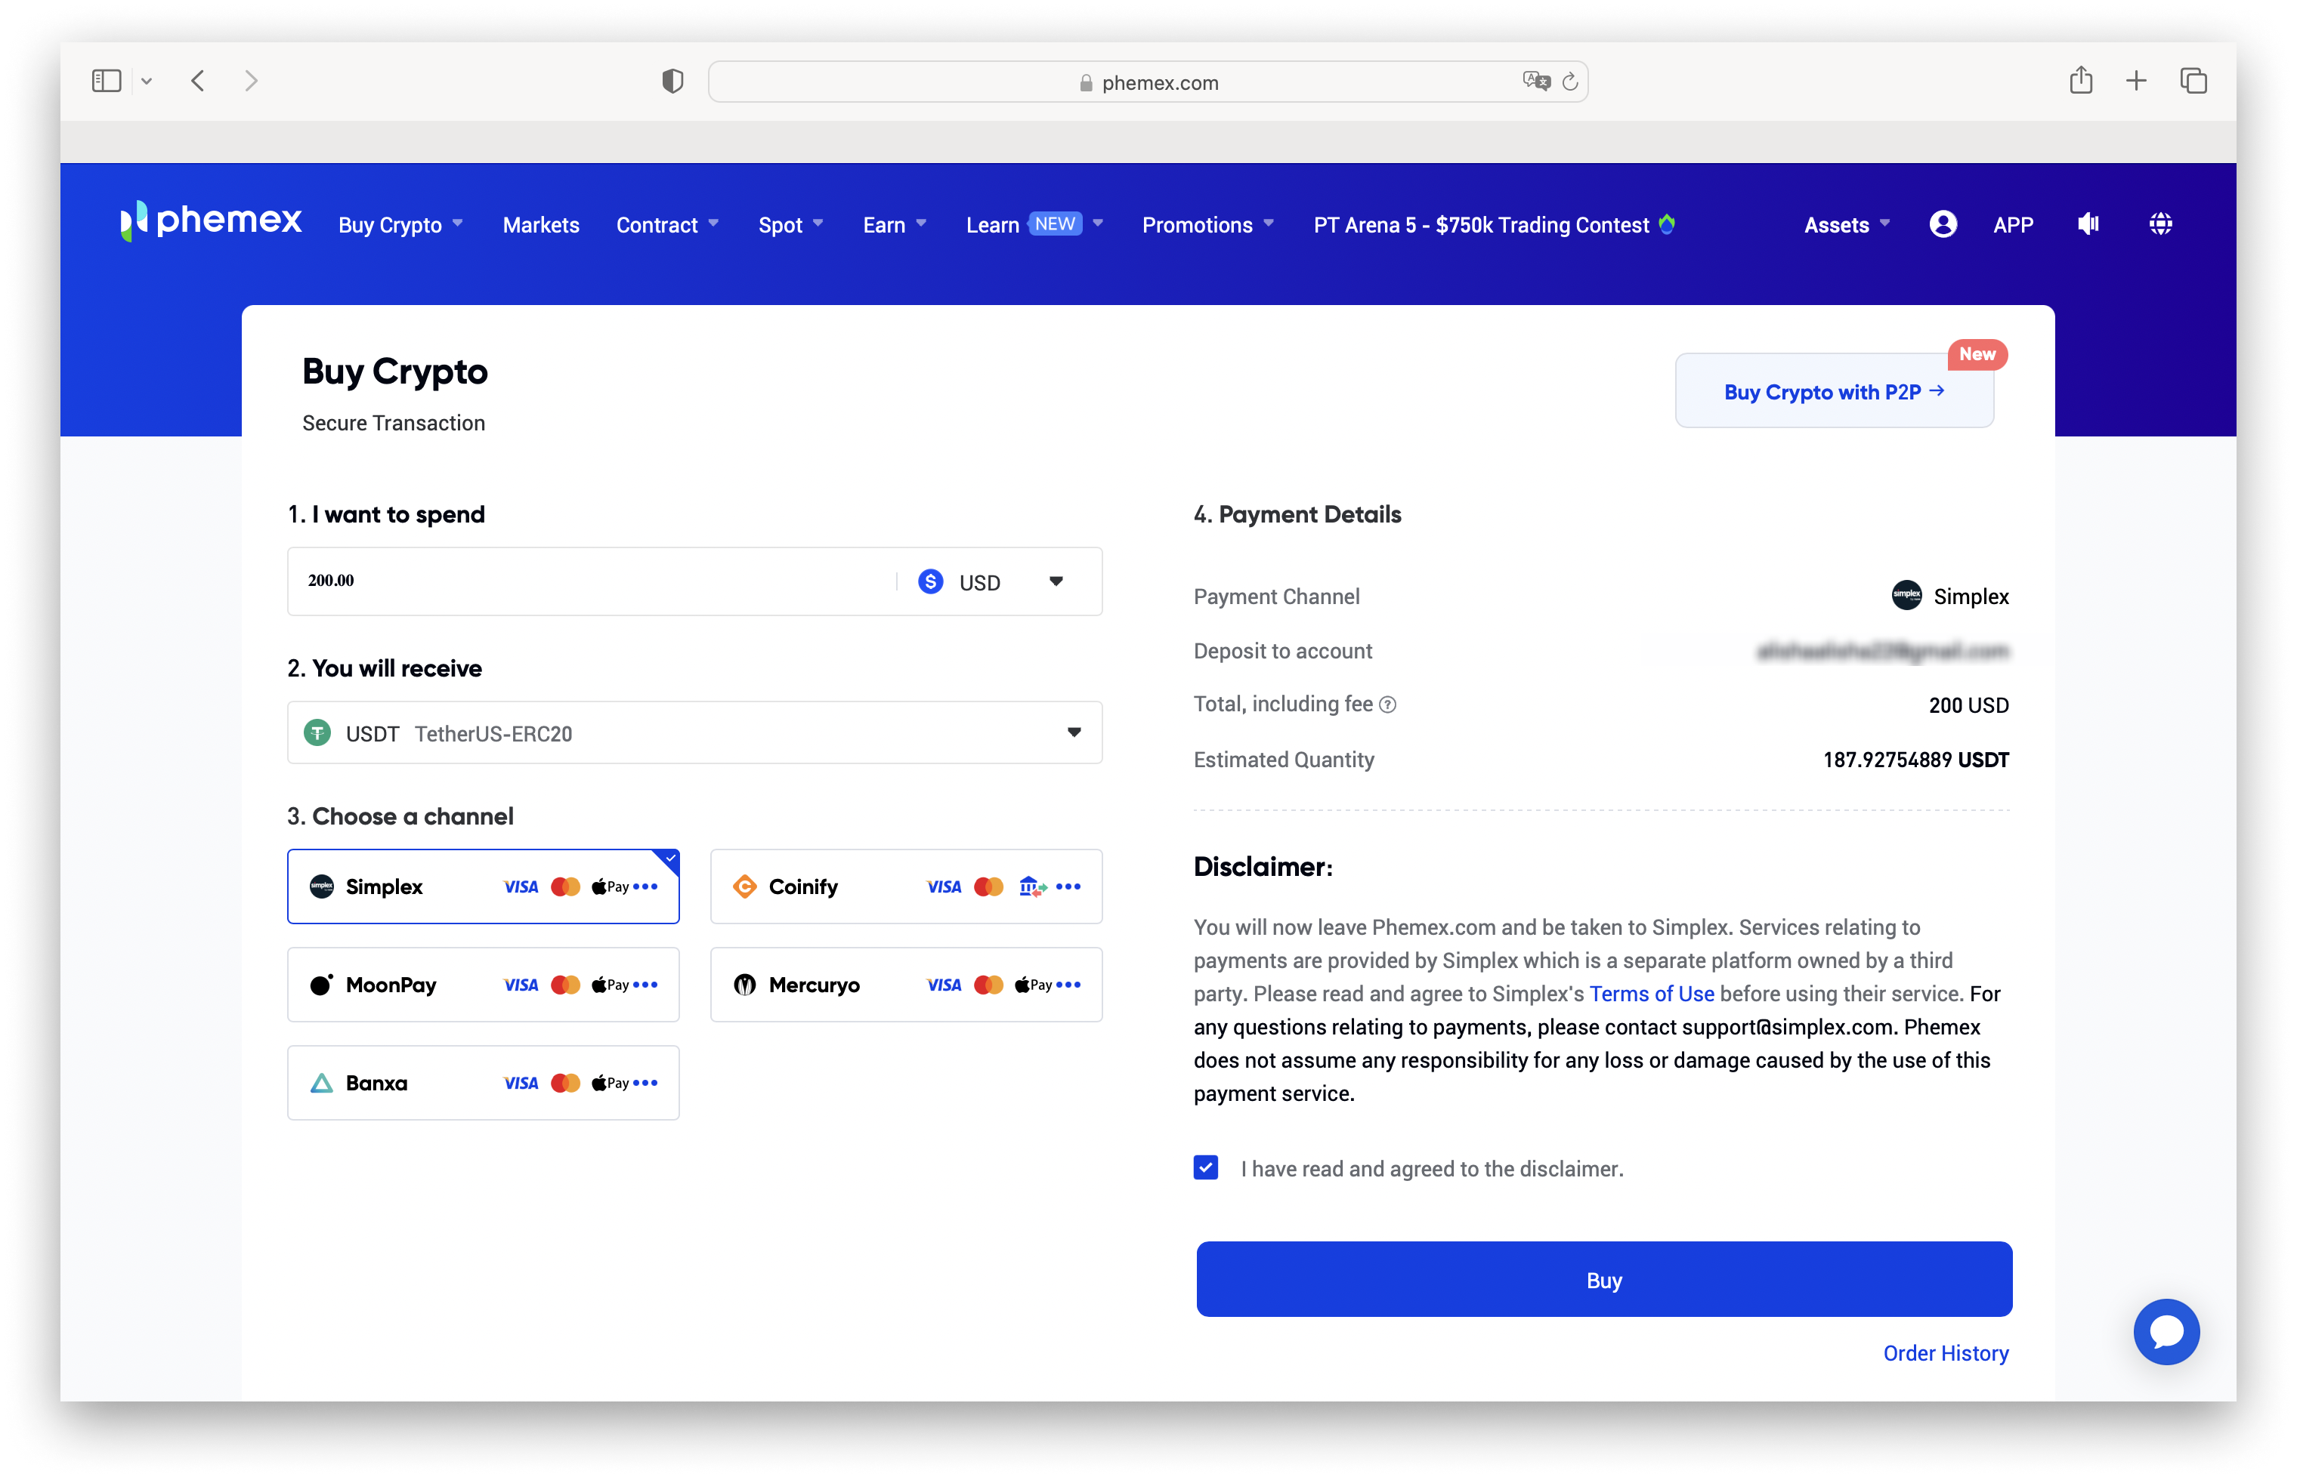This screenshot has height=1480, width=2297.
Task: Click the USD dollar coin icon
Action: tap(930, 581)
